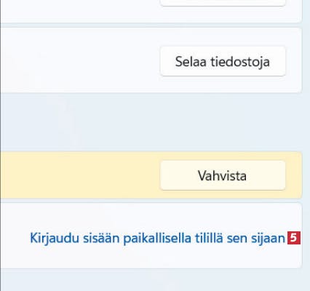Browse files using Selaa tiedostoja

point(223,61)
